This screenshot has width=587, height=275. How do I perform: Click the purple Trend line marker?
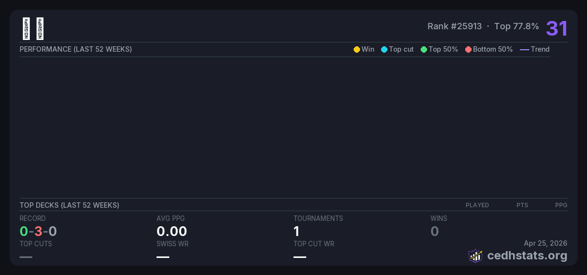pos(524,50)
